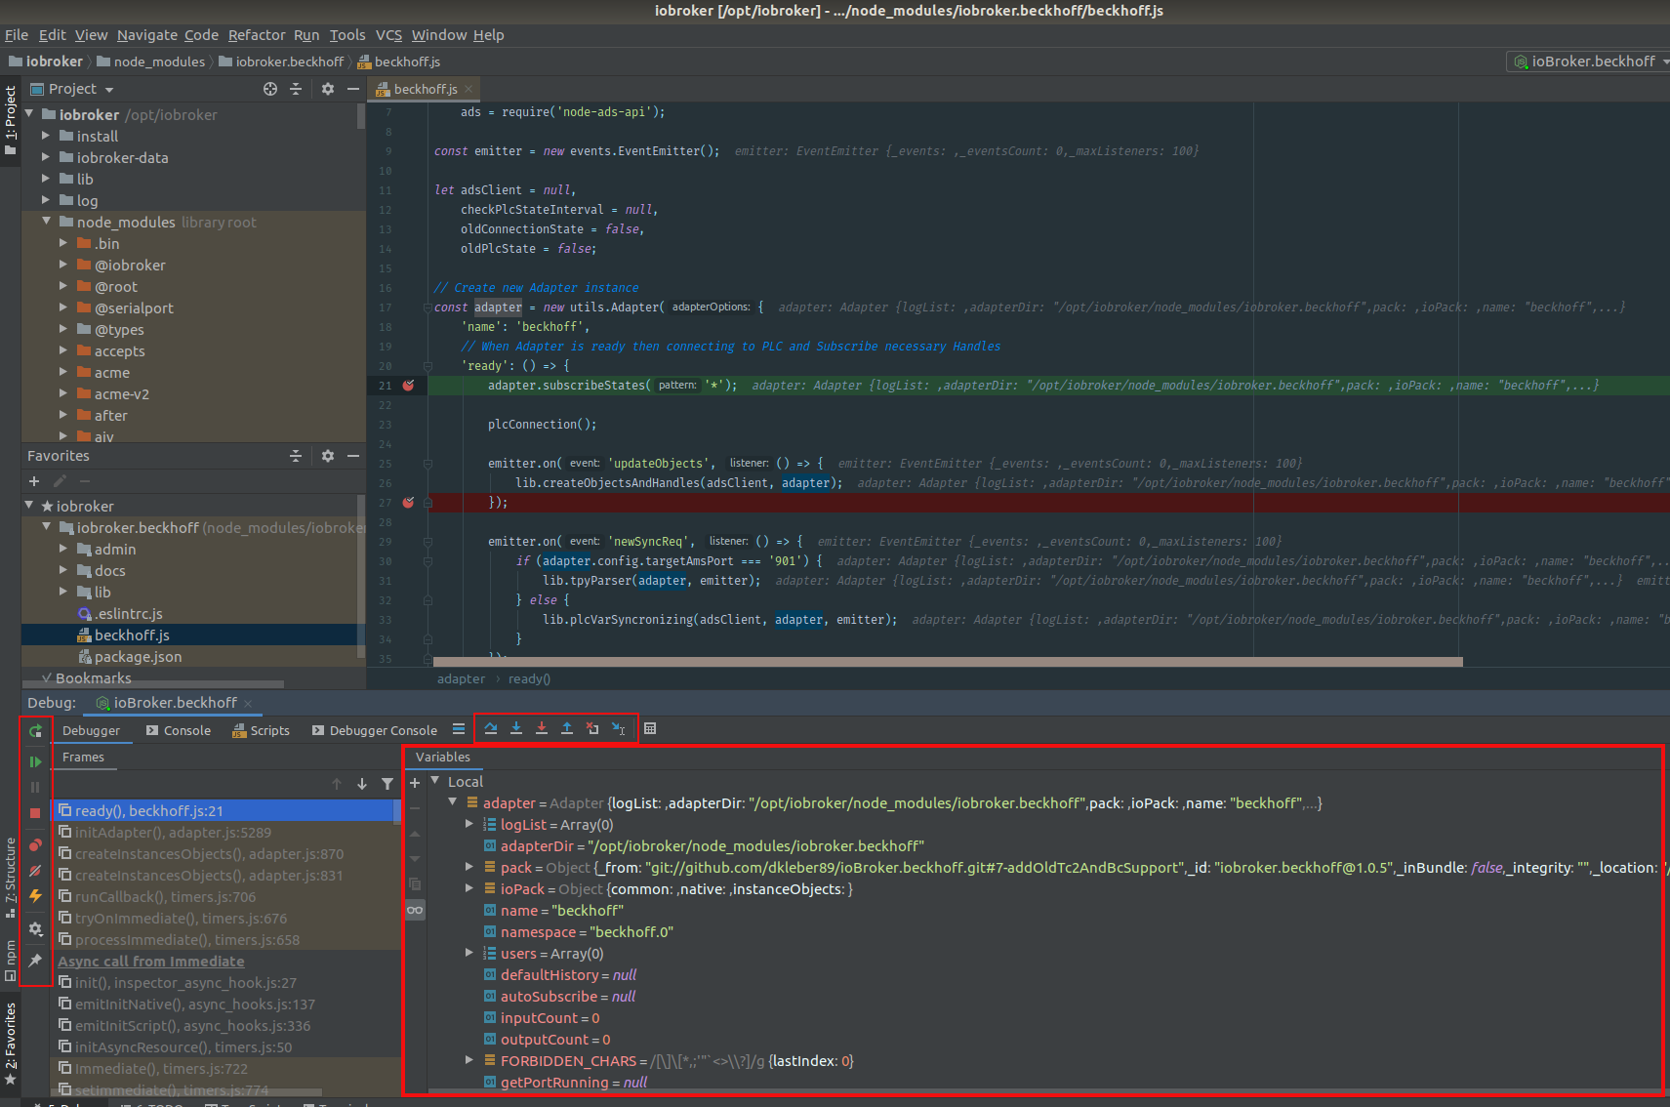Click Step Into in debugger toolbar
This screenshot has width=1670, height=1107.
516,728
